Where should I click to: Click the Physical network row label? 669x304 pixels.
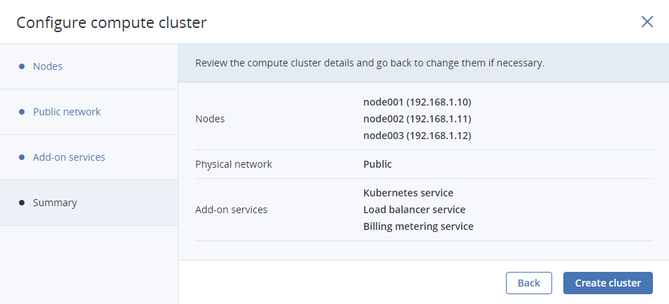[x=234, y=164]
